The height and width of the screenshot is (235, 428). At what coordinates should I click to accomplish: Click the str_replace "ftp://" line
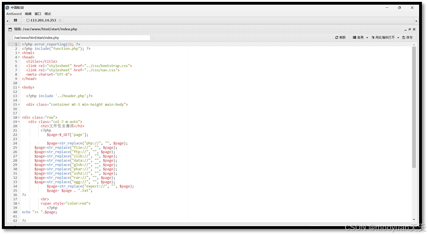pyautogui.click(x=75, y=152)
